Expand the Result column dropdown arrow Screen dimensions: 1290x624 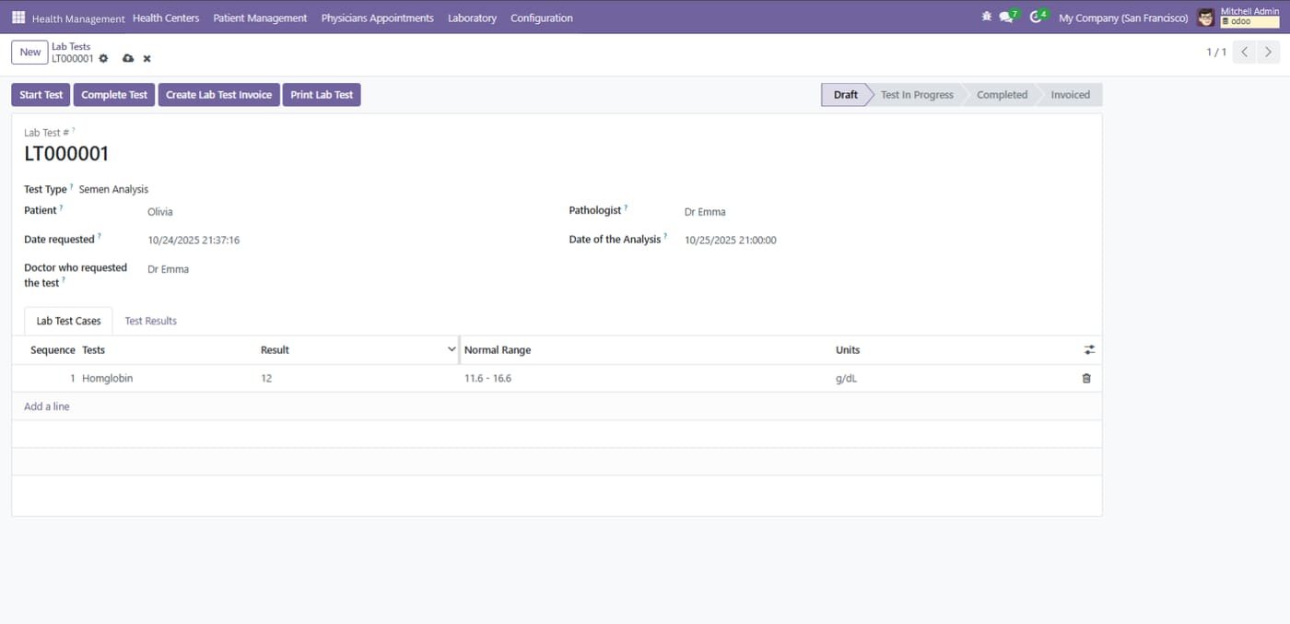pos(451,349)
